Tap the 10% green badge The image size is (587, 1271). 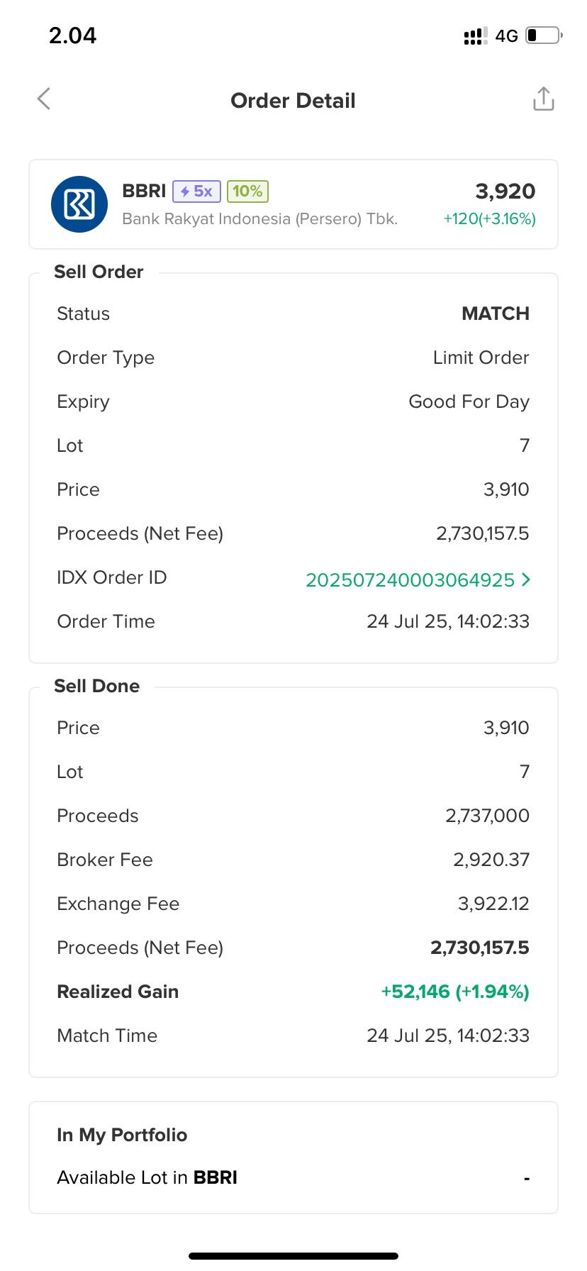tap(247, 192)
